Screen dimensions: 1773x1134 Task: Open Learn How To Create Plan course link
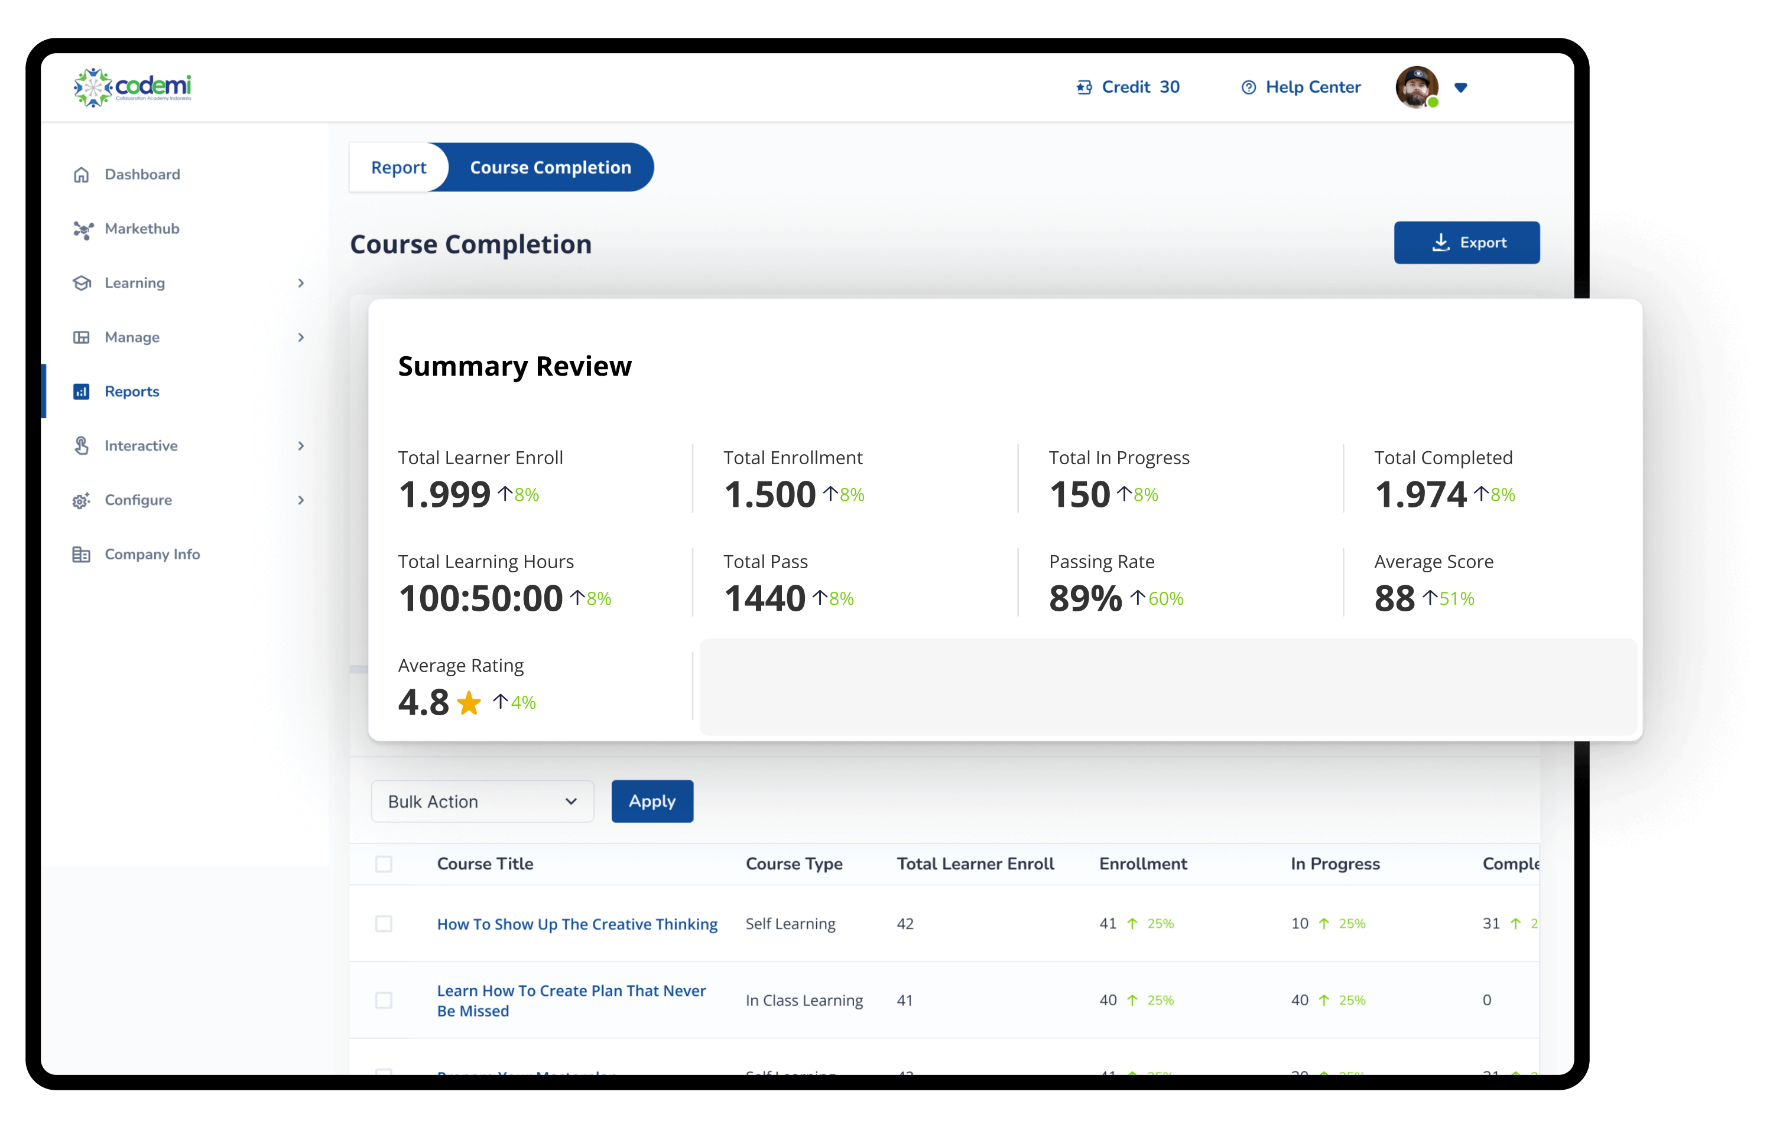[571, 1001]
